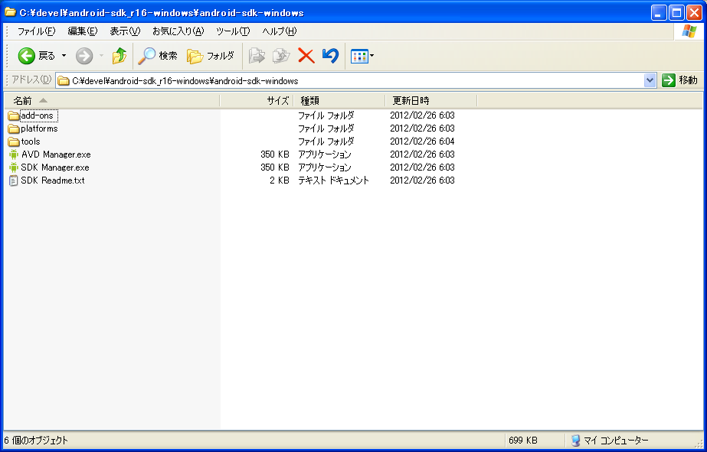This screenshot has width=707, height=452.
Task: Click テキスト ドキュメント type cell
Action: point(333,180)
